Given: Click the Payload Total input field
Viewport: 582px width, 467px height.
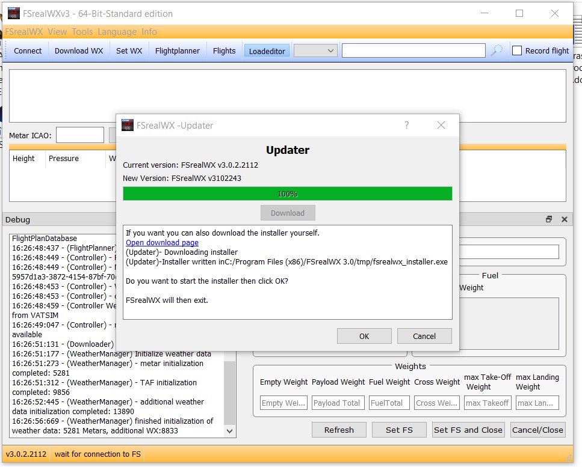Looking at the screenshot, I should pos(338,403).
